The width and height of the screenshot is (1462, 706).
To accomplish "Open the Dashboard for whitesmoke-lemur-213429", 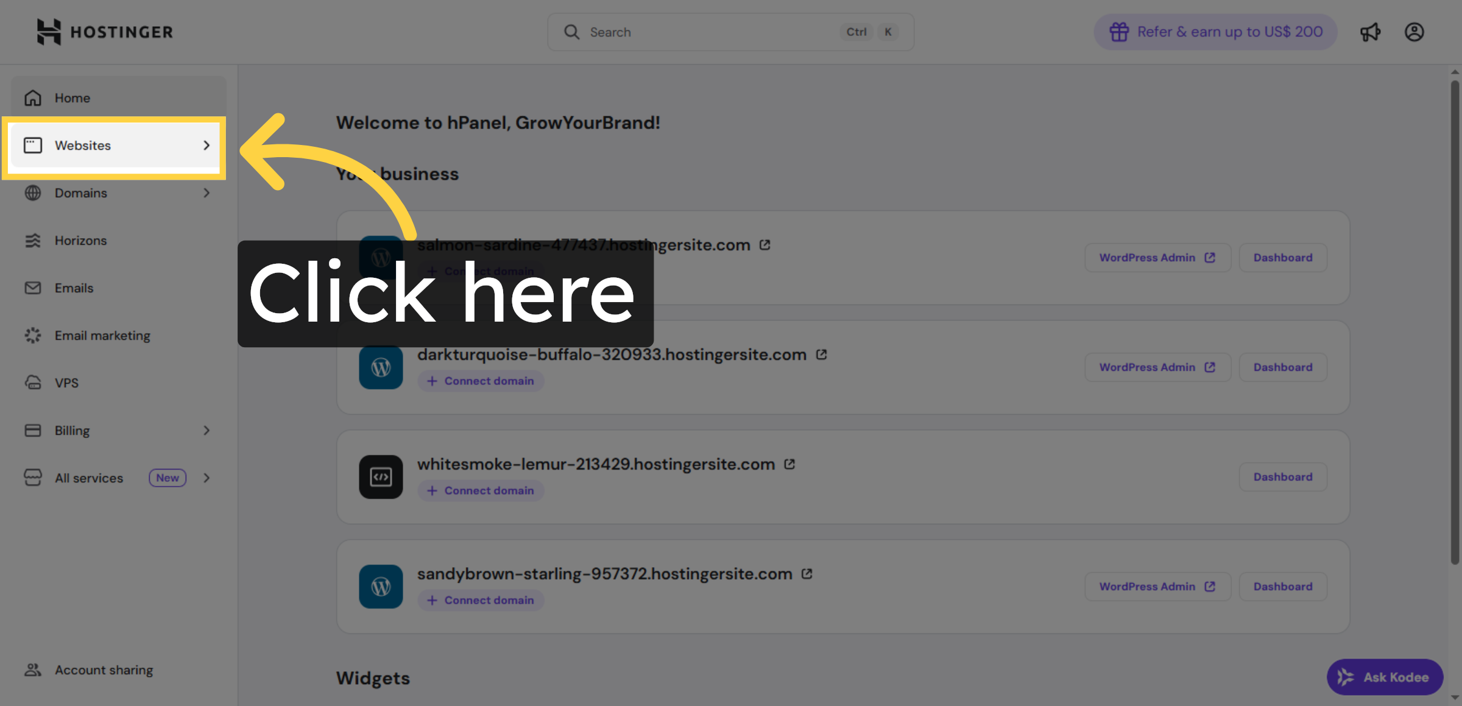I will coord(1283,476).
